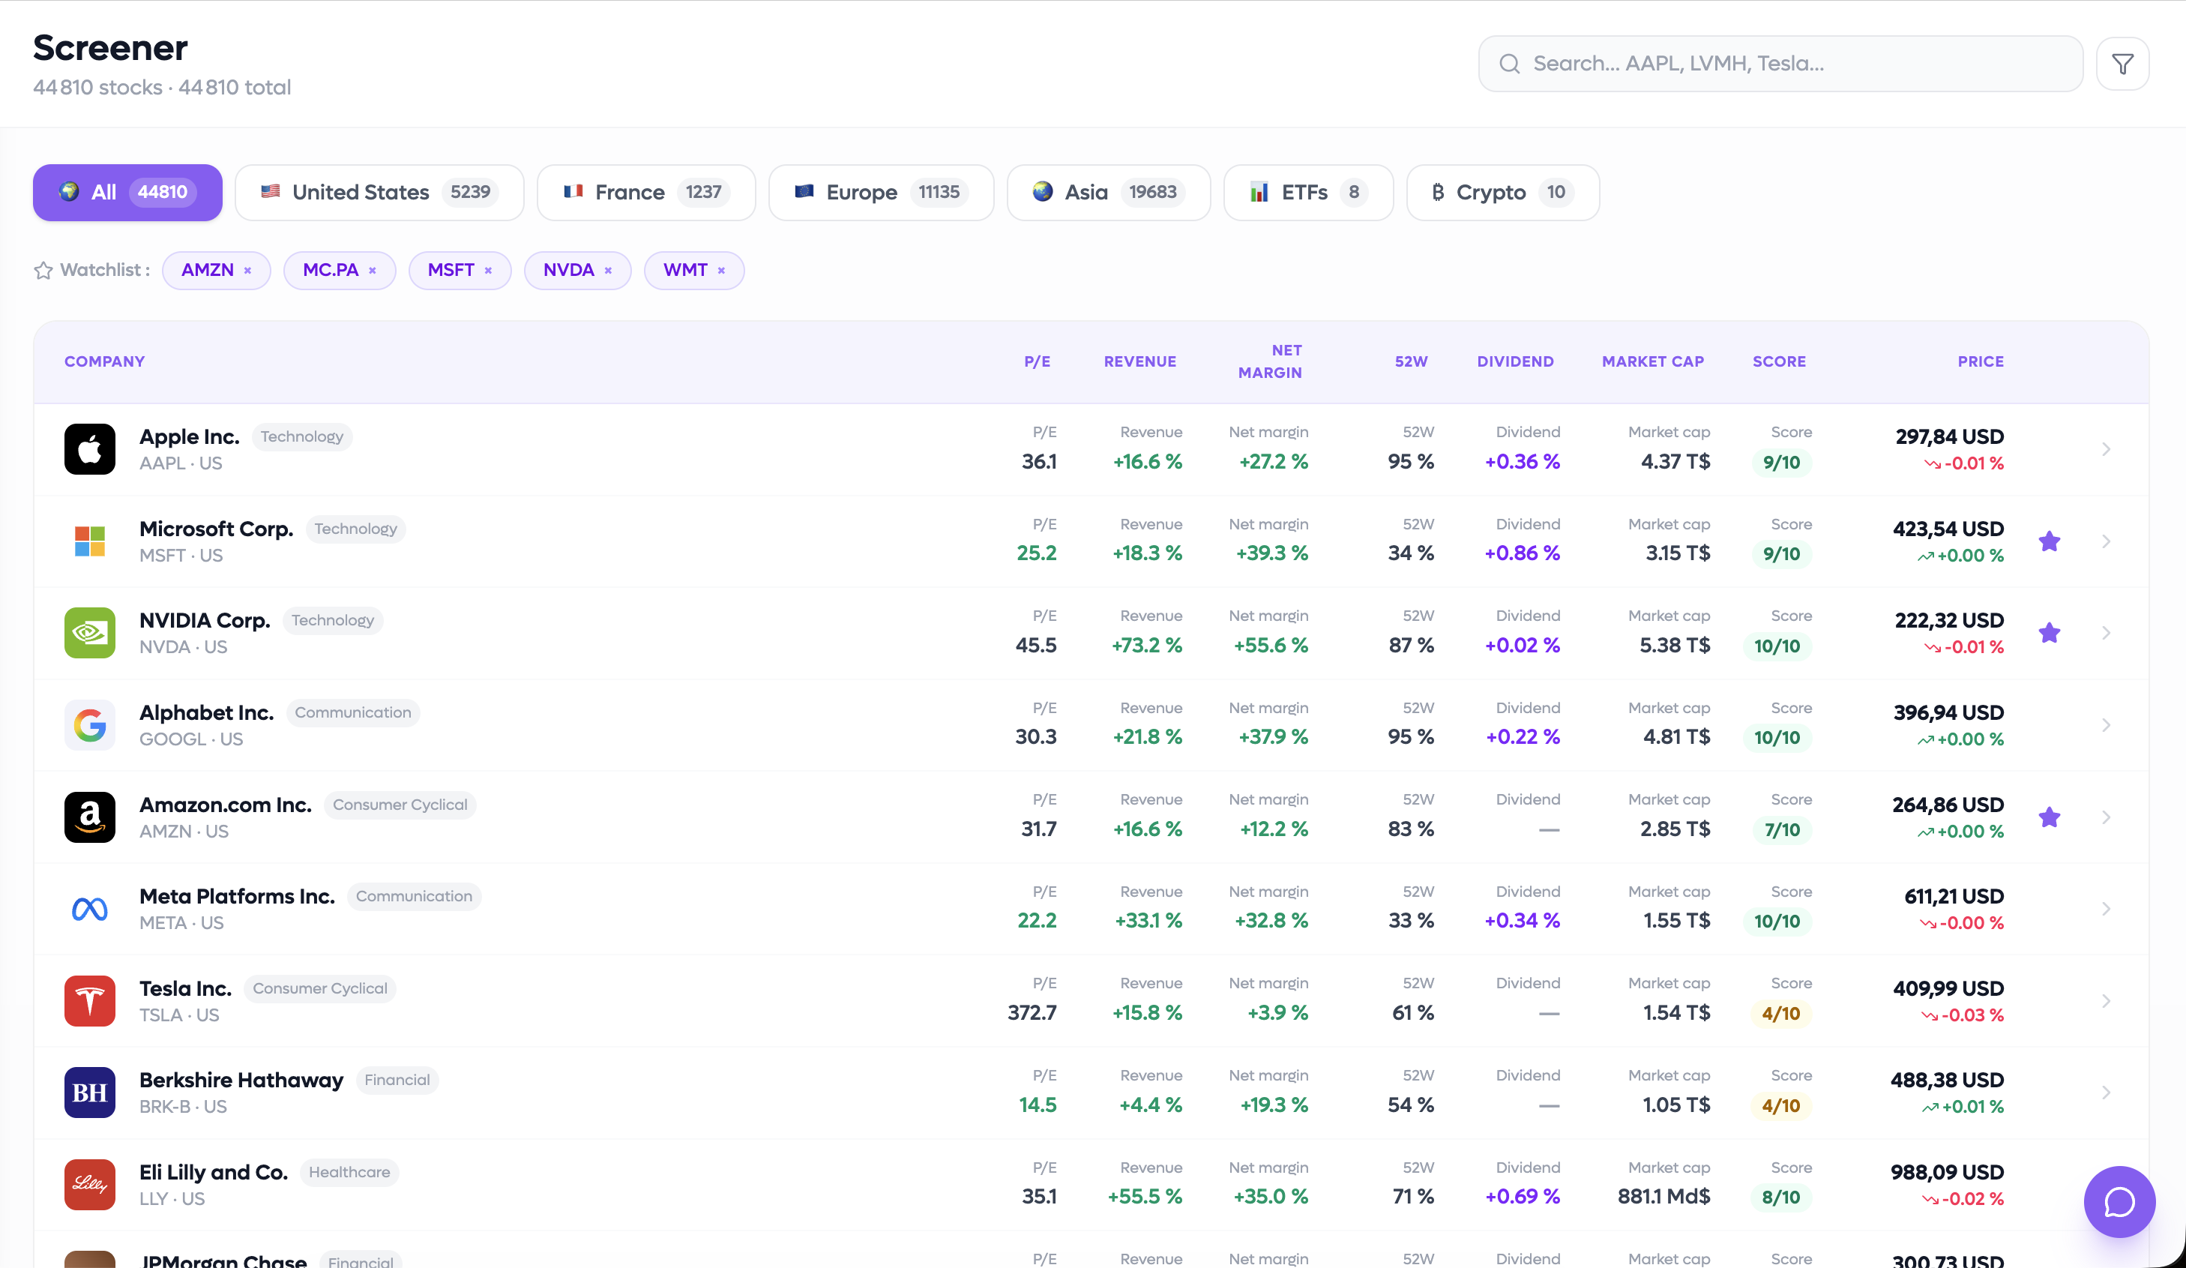Click the Eli Lilly logo
This screenshot has height=1268, width=2186.
[89, 1185]
